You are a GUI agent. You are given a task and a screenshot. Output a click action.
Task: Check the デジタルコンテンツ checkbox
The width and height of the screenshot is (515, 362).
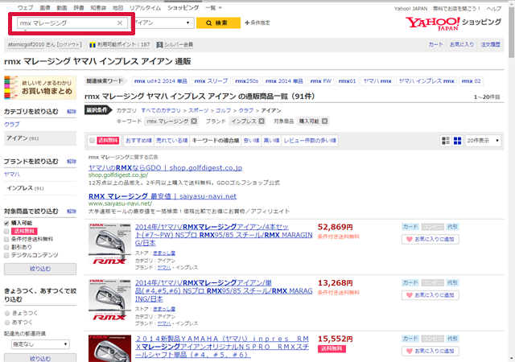[6, 255]
